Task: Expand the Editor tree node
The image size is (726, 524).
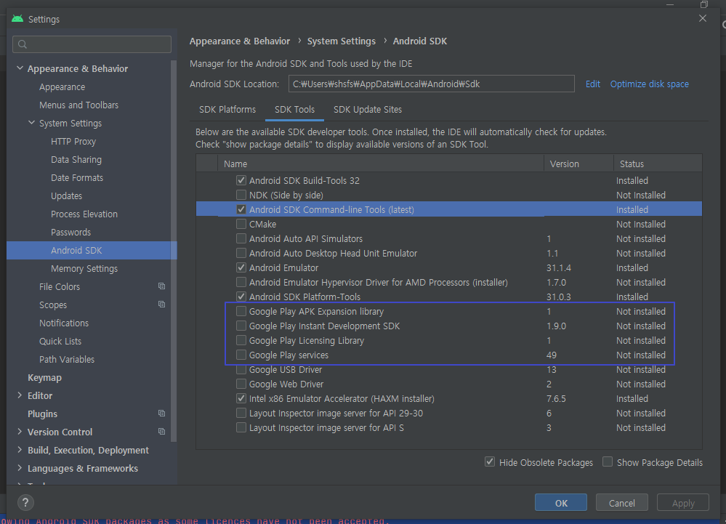Action: (x=20, y=395)
